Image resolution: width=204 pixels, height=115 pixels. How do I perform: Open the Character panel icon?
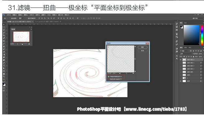point(177,56)
